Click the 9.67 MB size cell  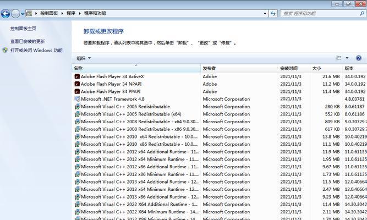(331, 167)
